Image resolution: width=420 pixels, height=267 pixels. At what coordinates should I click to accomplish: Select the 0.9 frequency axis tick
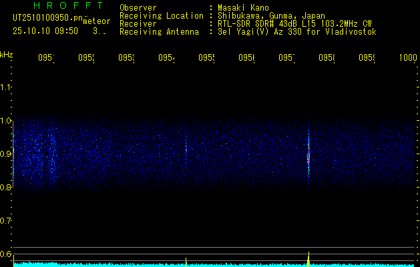tap(6, 154)
